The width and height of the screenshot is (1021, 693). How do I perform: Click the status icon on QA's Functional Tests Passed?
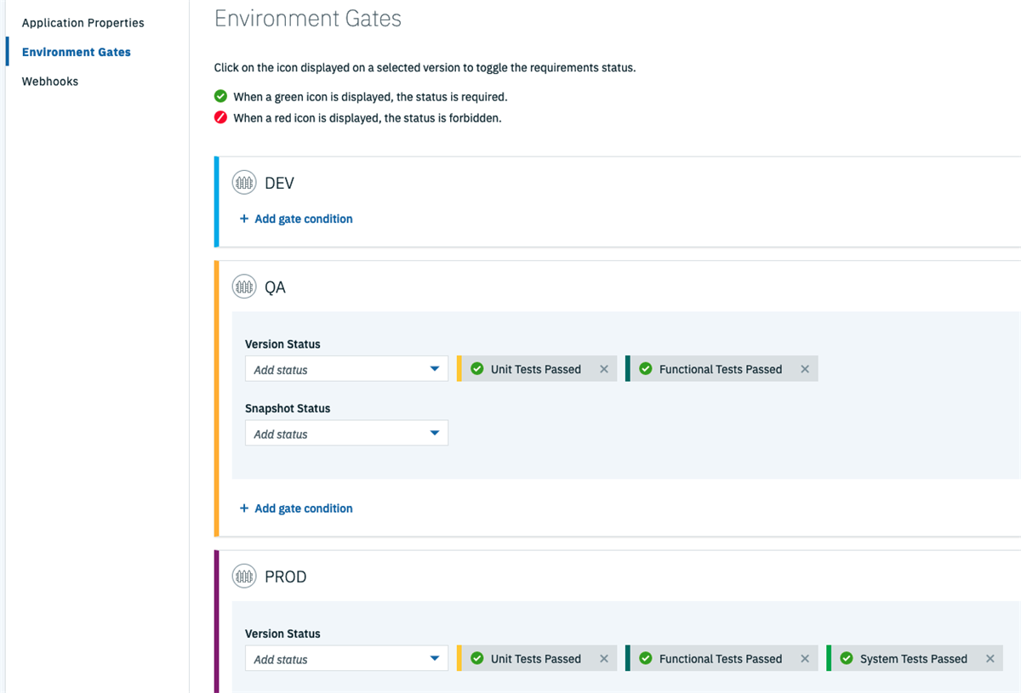(x=645, y=368)
